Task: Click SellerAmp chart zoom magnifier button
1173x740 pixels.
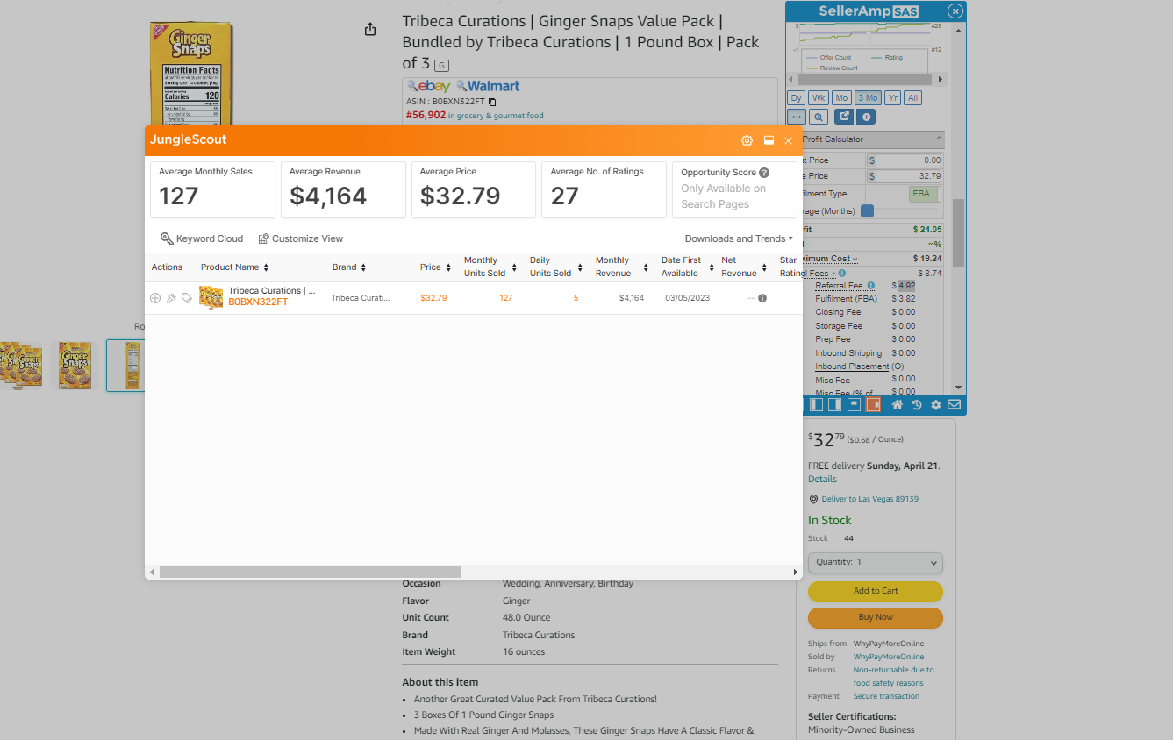Action: tap(819, 117)
